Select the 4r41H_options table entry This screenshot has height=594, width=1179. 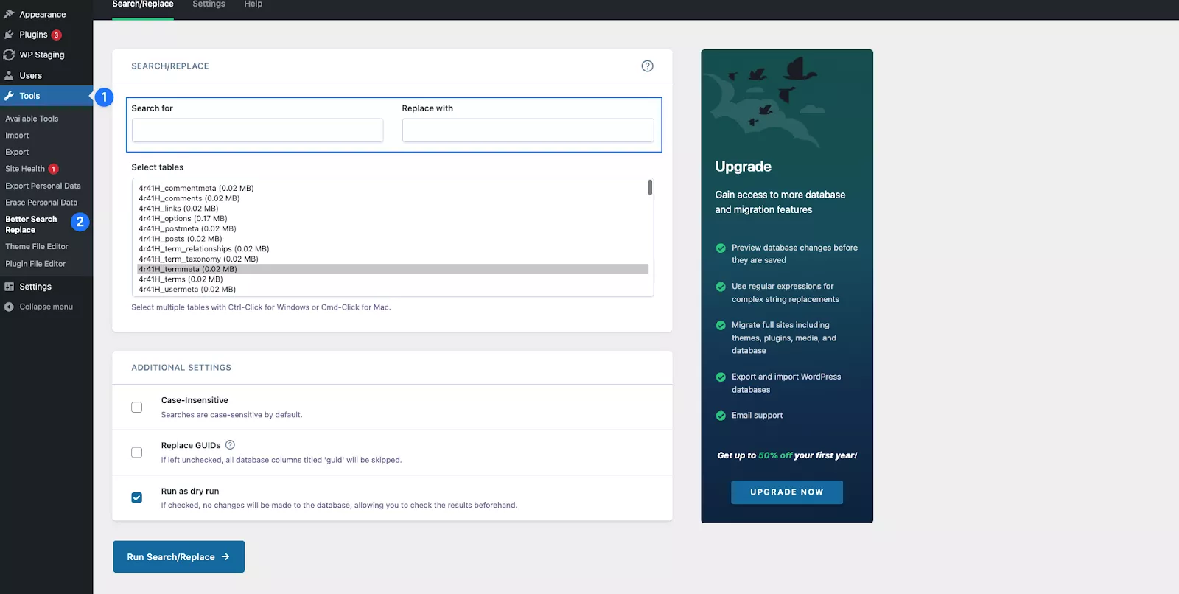coord(183,219)
